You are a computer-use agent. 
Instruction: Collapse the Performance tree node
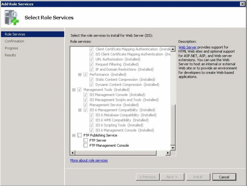click(x=80, y=75)
